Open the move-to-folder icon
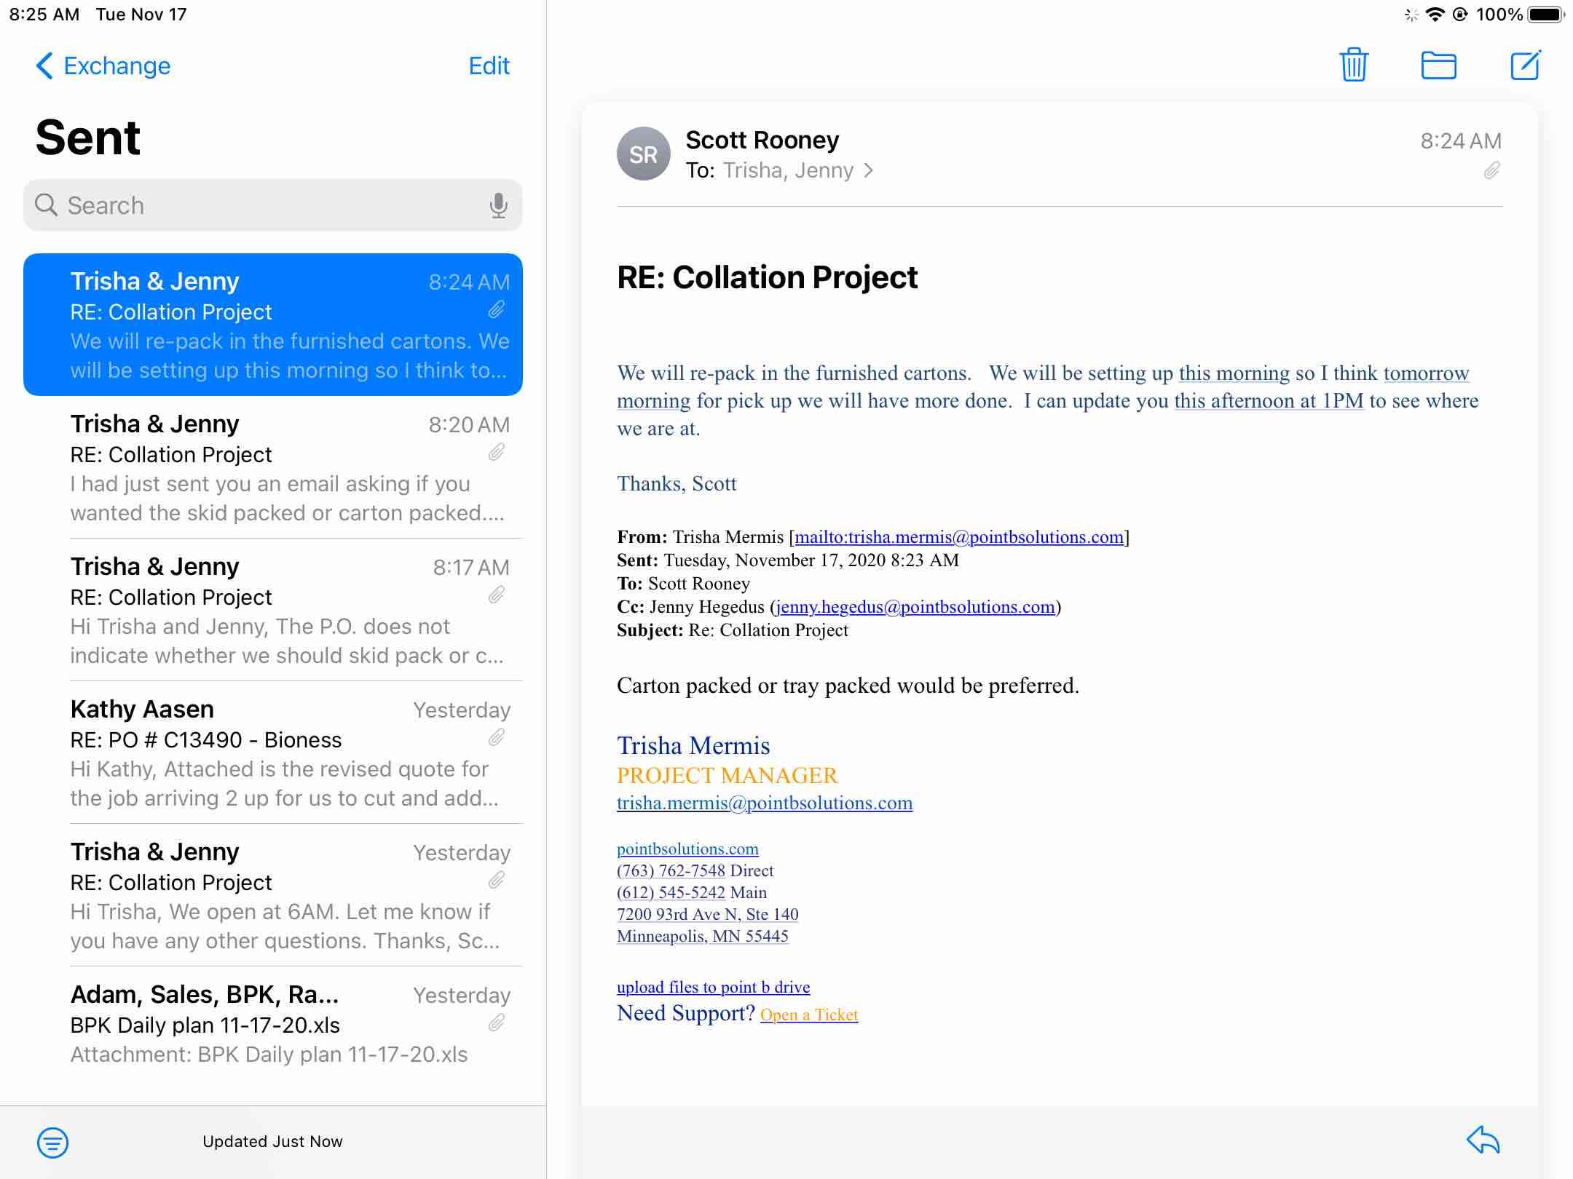 pos(1438,65)
